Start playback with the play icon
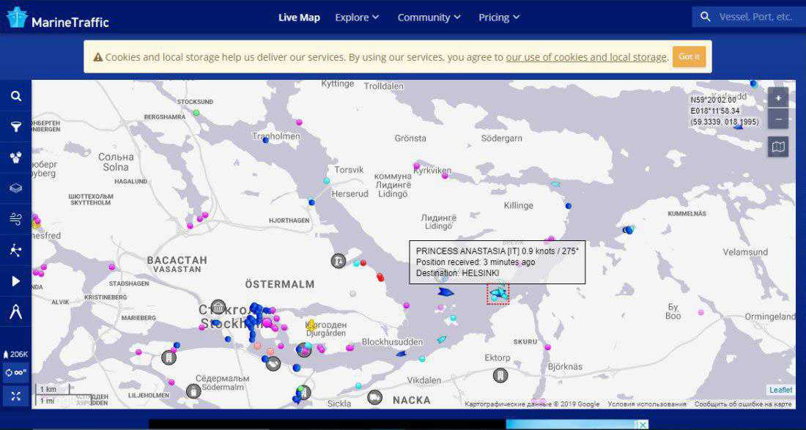Screen dimensions: 806x430 tap(16, 281)
